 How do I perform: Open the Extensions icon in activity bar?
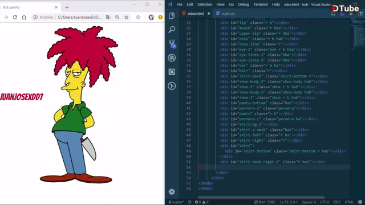pyautogui.click(x=172, y=72)
